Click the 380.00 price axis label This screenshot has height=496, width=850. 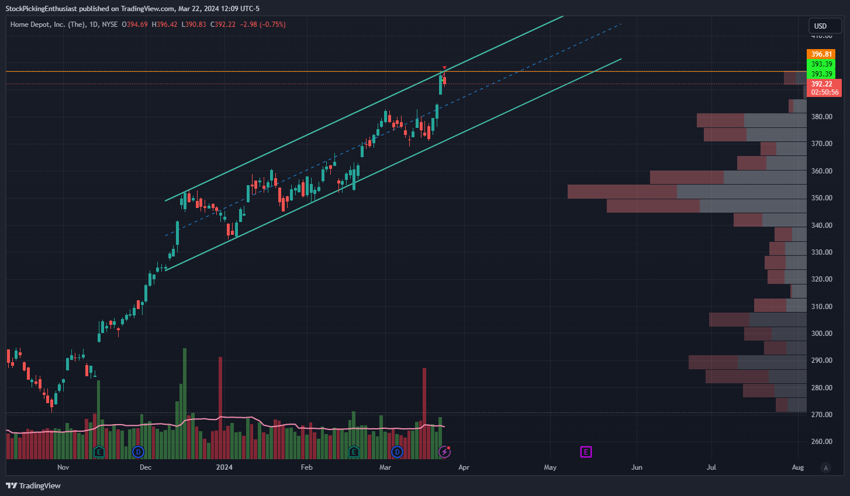tap(821, 117)
